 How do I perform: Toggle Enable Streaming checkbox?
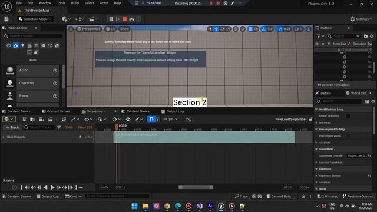pyautogui.click(x=348, y=116)
